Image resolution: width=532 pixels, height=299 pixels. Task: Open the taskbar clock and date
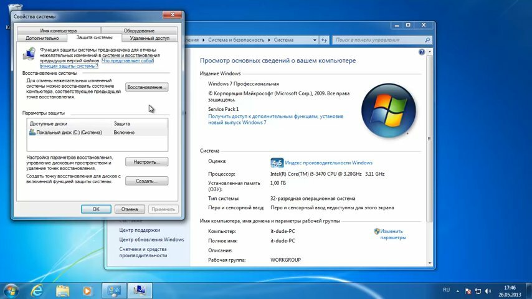click(510, 291)
